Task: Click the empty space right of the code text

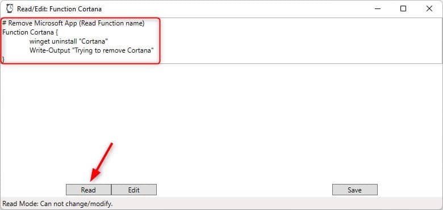Action: point(299,41)
